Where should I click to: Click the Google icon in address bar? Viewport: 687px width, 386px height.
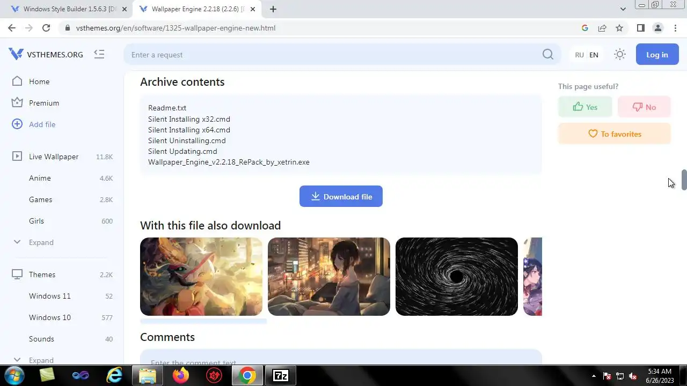[585, 28]
